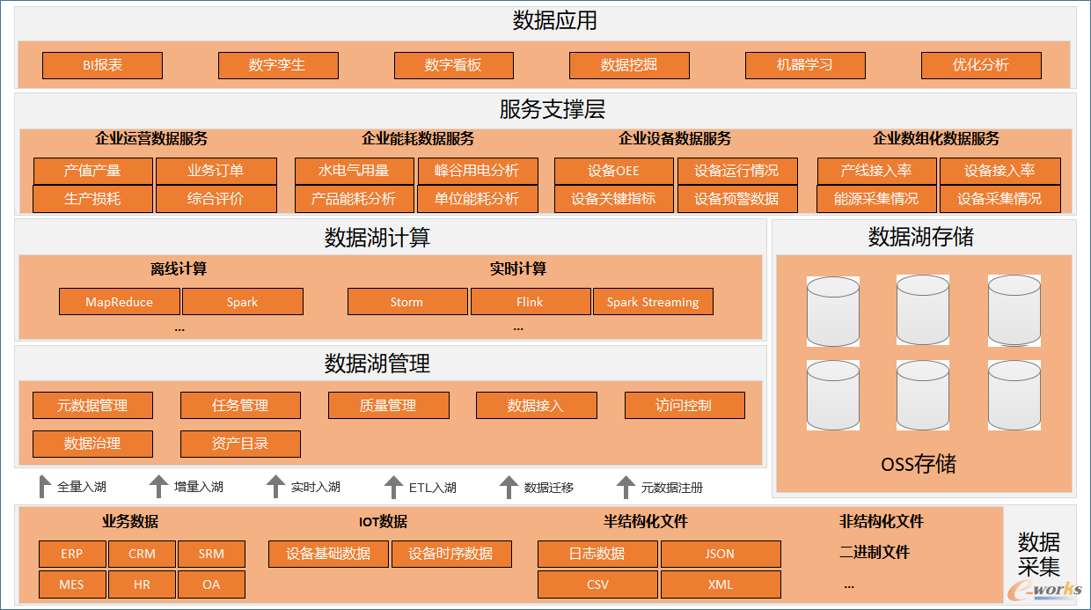The width and height of the screenshot is (1091, 610).
Task: Choose the Flink box
Action: [531, 302]
